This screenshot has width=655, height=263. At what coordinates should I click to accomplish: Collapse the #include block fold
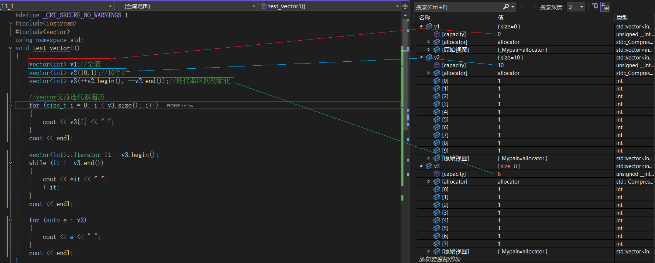click(x=11, y=23)
